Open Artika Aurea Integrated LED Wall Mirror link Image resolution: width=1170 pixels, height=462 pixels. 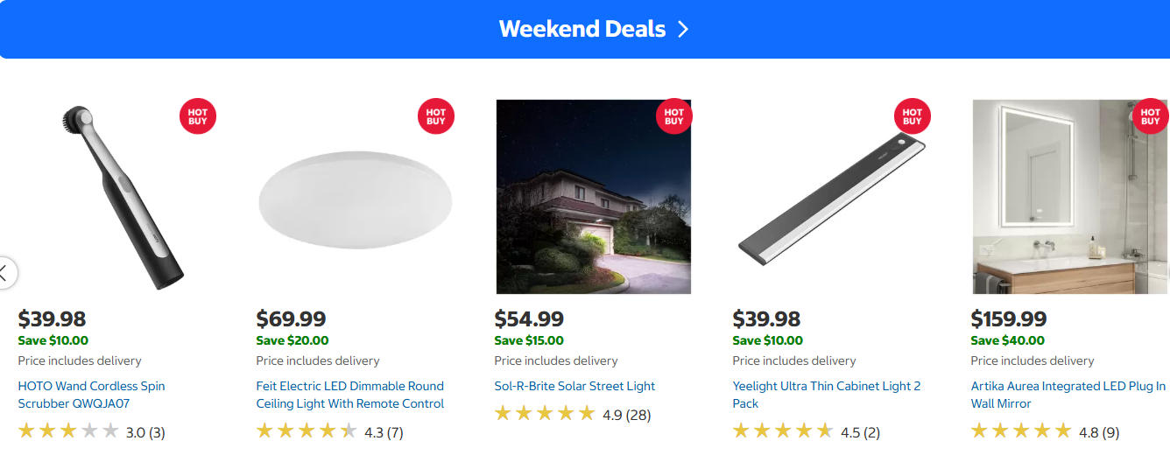(1068, 395)
